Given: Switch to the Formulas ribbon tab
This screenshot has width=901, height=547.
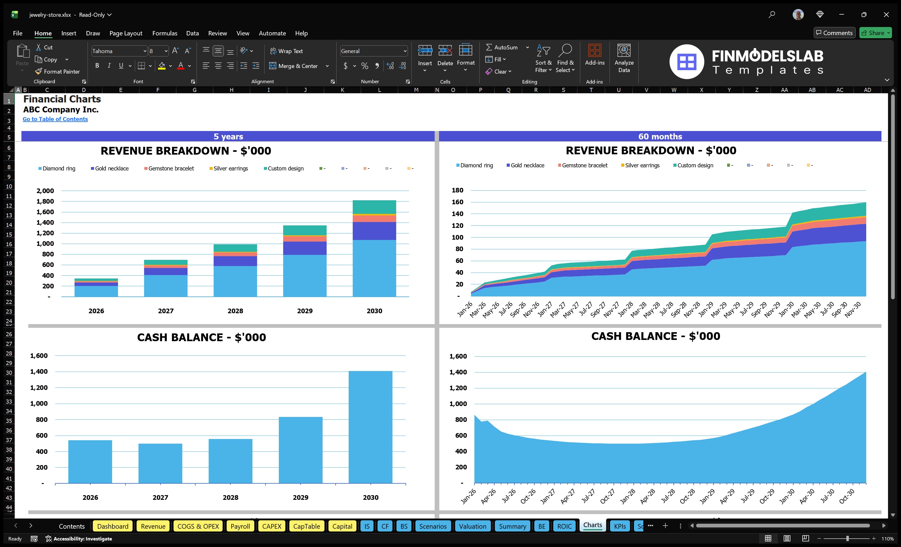Looking at the screenshot, I should tap(165, 33).
